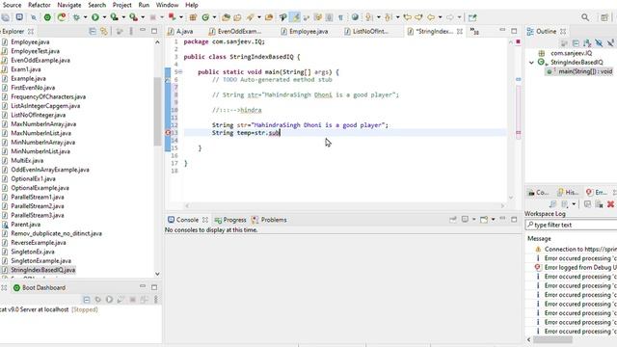This screenshot has width=617, height=347.
Task: Select SingletonExample.java in Package Explorer
Action: click(40, 260)
